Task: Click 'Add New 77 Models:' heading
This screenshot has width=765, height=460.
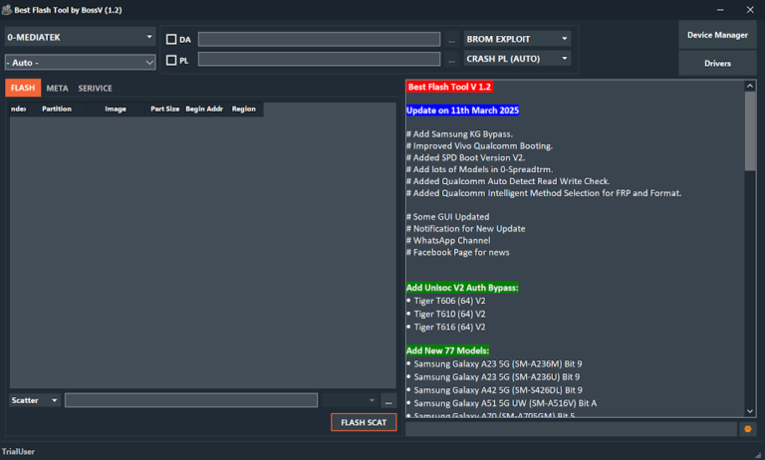Action: pos(447,350)
